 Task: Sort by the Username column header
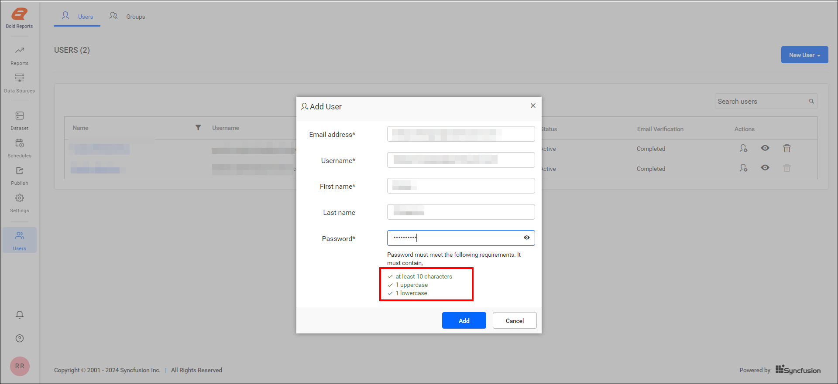pyautogui.click(x=226, y=128)
